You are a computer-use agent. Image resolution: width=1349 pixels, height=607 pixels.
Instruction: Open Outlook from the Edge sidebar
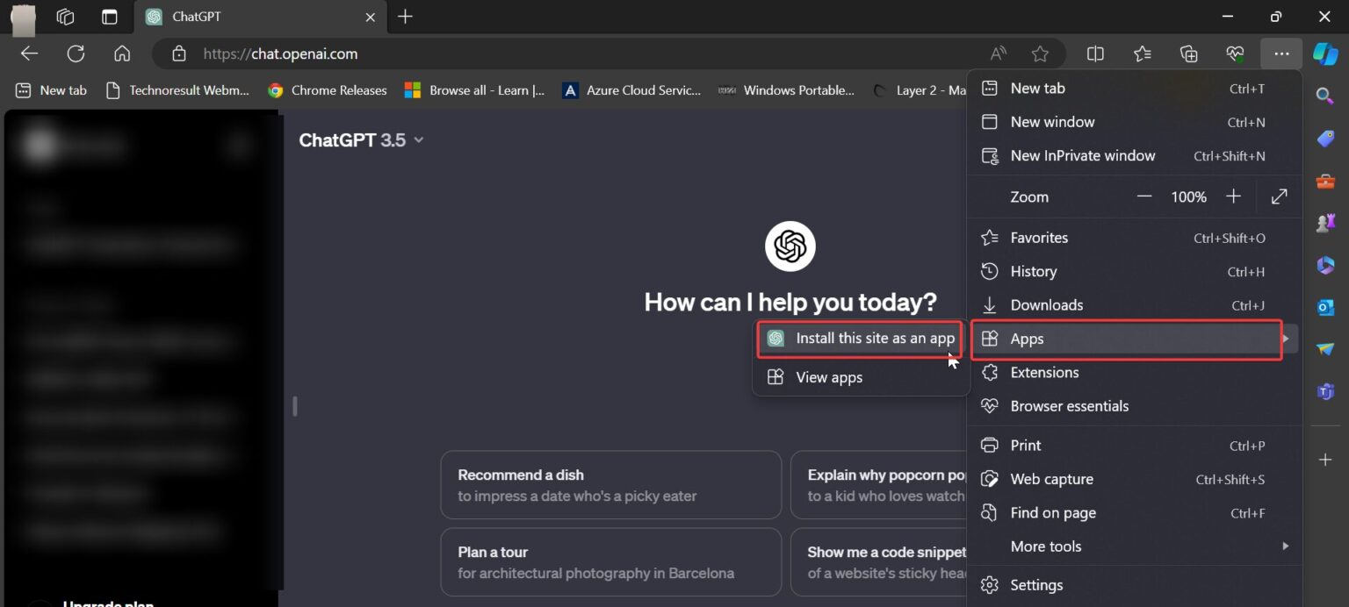[1325, 306]
